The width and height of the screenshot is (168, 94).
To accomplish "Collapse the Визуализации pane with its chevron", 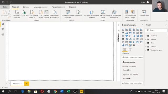I will pos(142,25).
